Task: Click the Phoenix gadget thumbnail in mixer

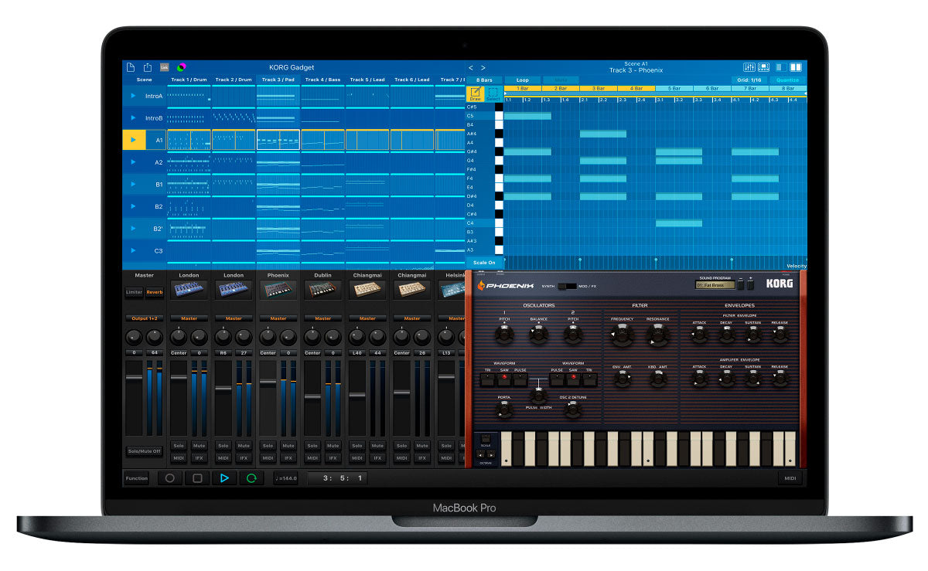Action: click(278, 291)
